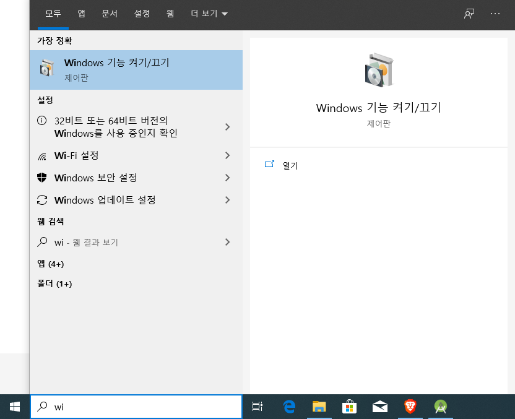Image resolution: width=515 pixels, height=419 pixels.
Task: Open the 더 보기 dropdown filter
Action: click(x=209, y=14)
